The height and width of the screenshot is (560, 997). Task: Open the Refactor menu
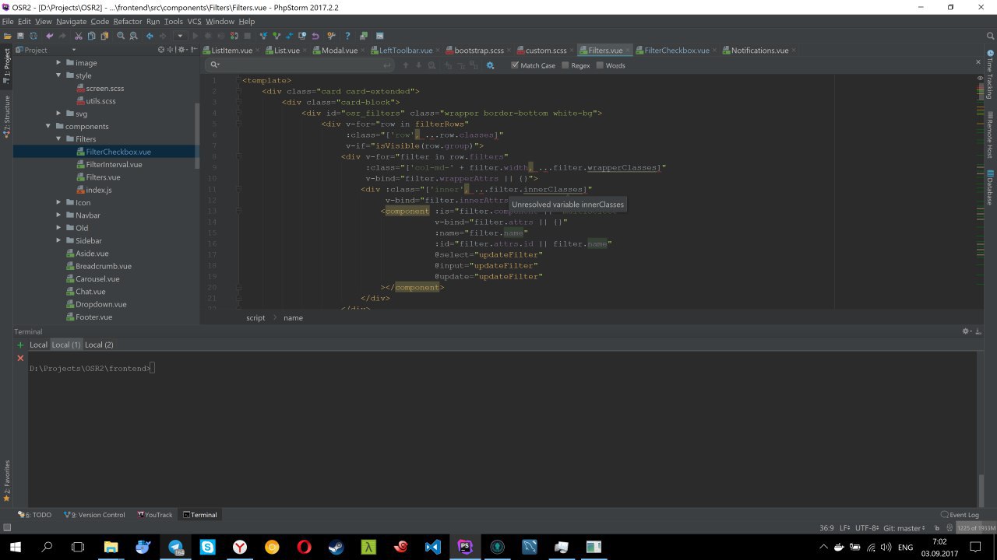[x=128, y=22]
